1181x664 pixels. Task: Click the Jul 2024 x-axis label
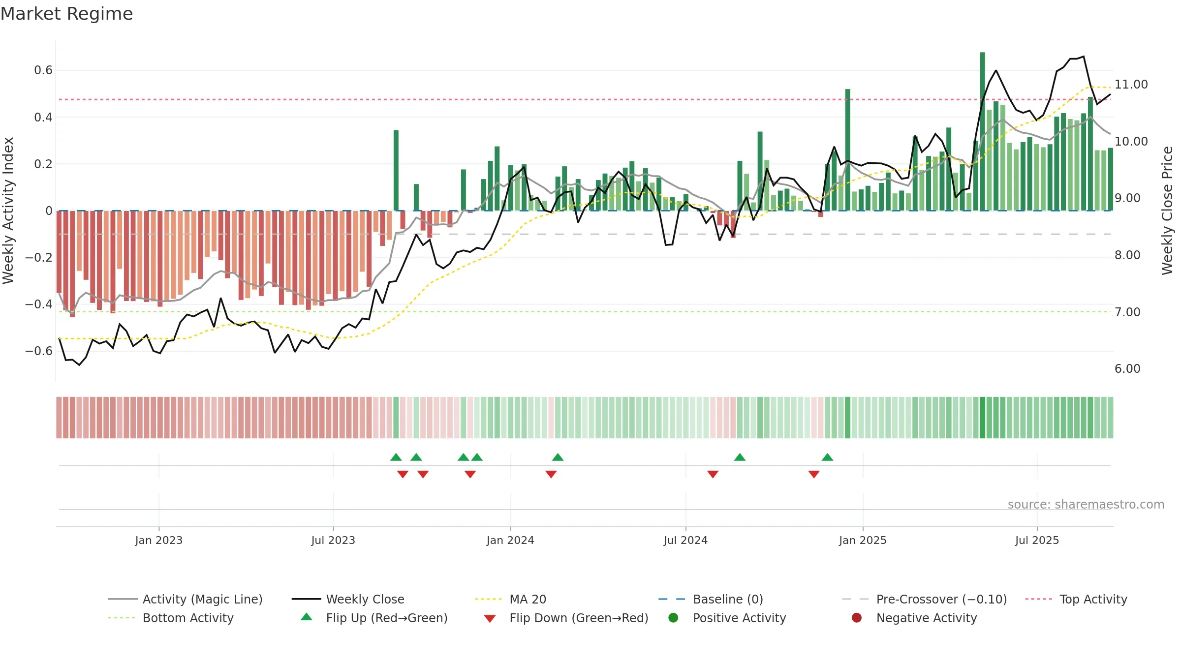pyautogui.click(x=685, y=540)
